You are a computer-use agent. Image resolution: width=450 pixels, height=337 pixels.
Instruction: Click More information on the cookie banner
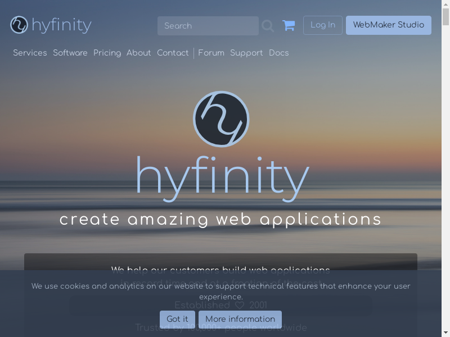240,319
